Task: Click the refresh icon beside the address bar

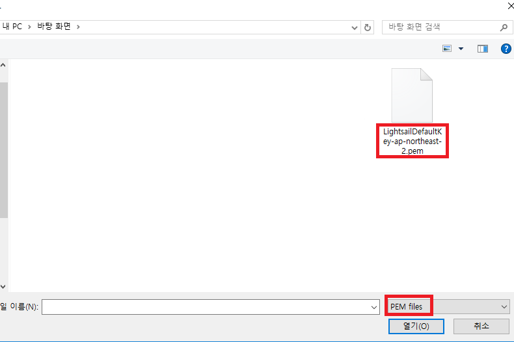Action: pyautogui.click(x=368, y=27)
